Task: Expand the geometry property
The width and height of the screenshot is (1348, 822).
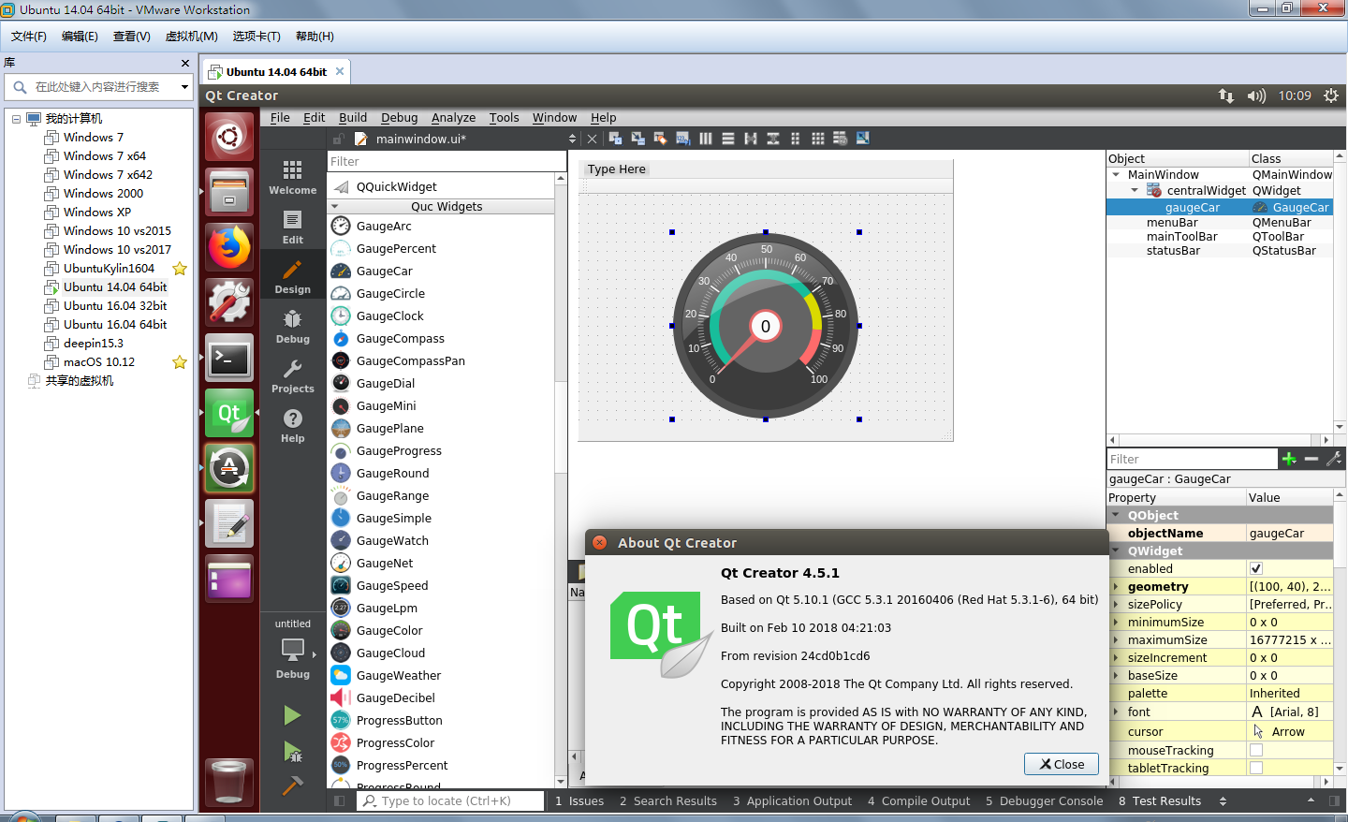Action: tap(1116, 586)
